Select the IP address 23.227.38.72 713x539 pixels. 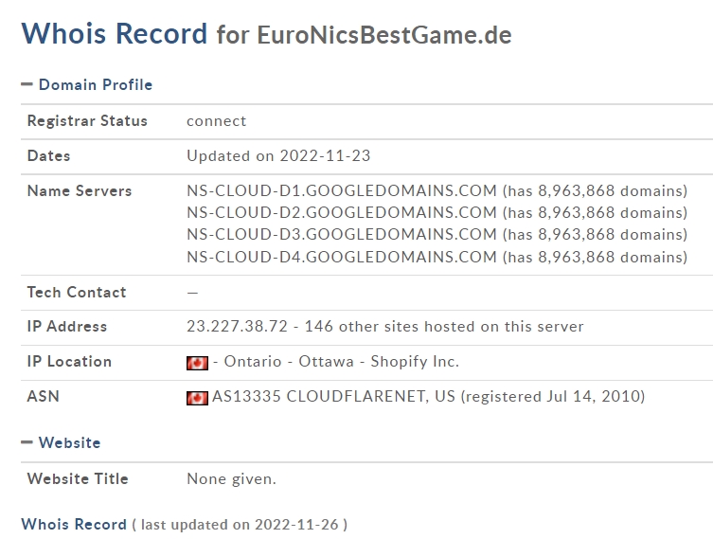point(237,327)
